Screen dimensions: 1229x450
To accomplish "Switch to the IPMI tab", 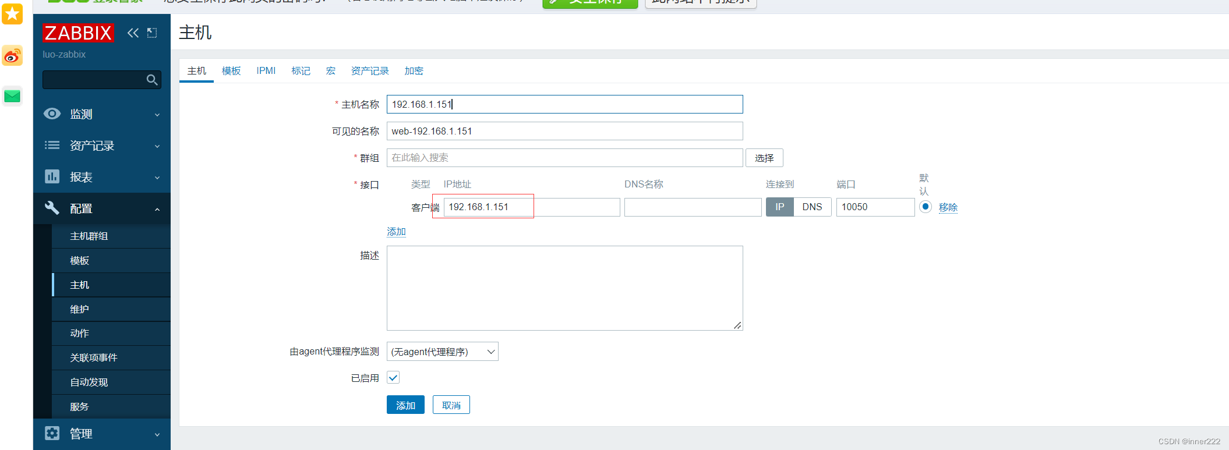I will [266, 71].
